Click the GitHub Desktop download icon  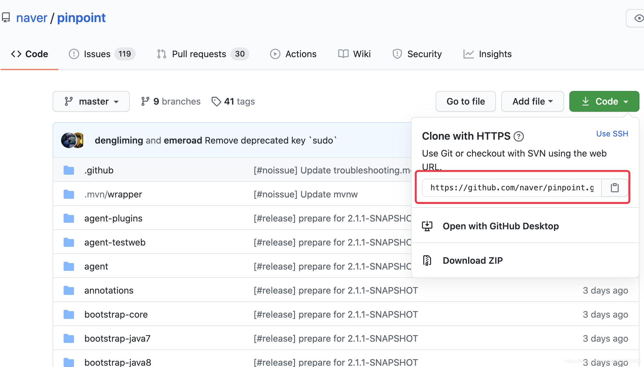pos(427,226)
